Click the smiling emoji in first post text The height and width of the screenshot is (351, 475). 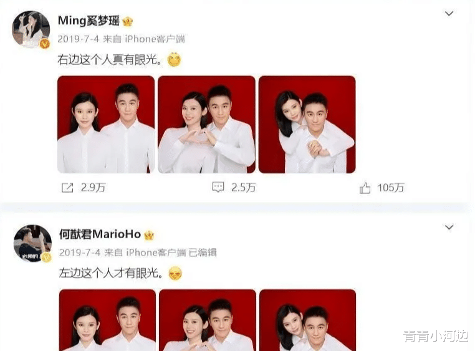pyautogui.click(x=174, y=59)
